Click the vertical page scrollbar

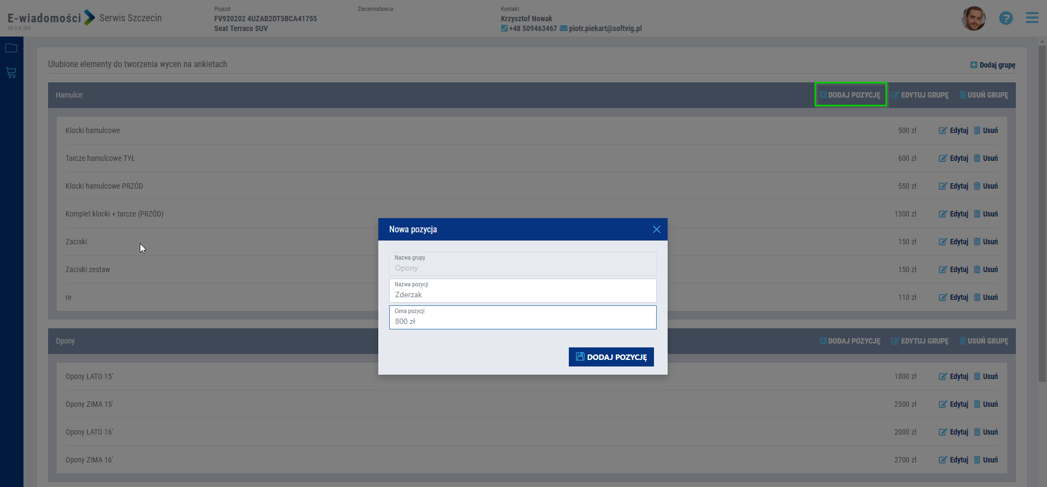[1042, 218]
